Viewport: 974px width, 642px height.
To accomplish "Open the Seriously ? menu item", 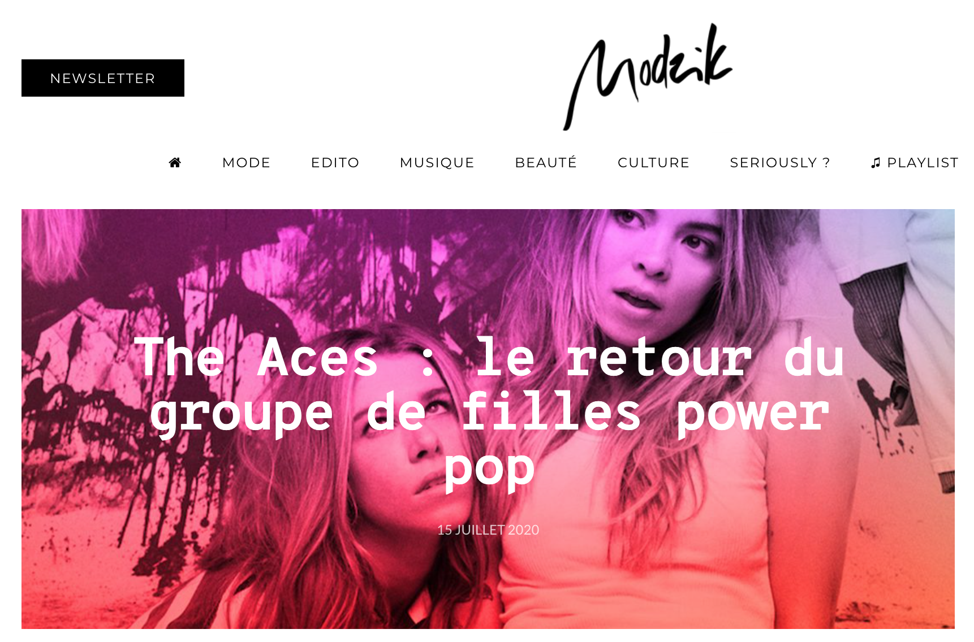I will (x=780, y=163).
